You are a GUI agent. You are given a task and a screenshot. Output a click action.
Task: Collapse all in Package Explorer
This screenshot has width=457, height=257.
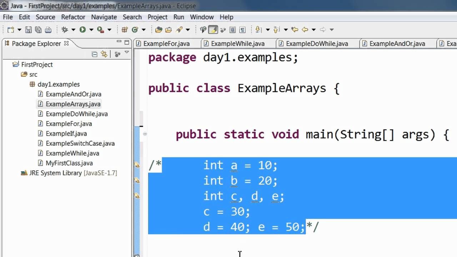tap(95, 54)
